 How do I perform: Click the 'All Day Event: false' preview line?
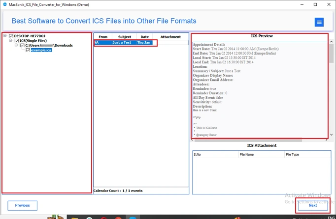208,97
